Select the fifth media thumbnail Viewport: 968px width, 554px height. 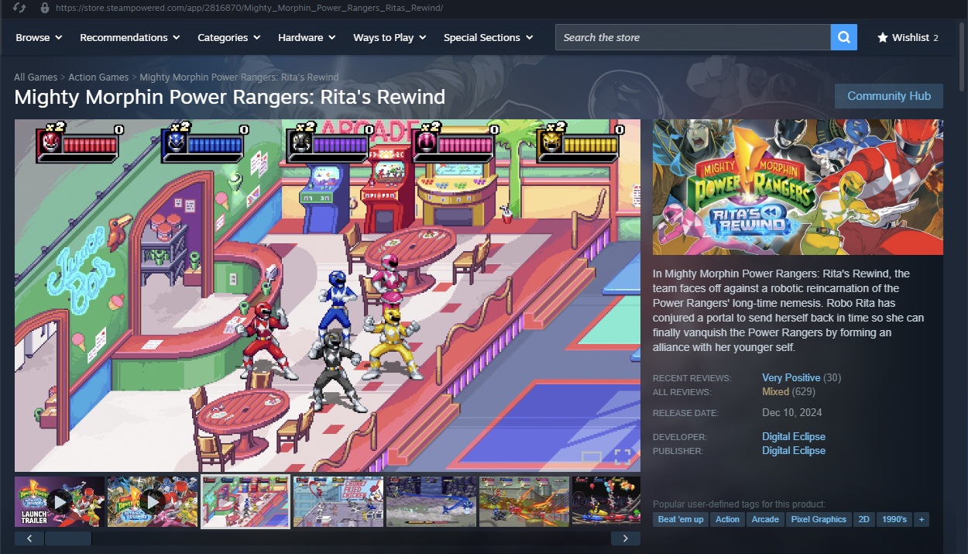(431, 502)
